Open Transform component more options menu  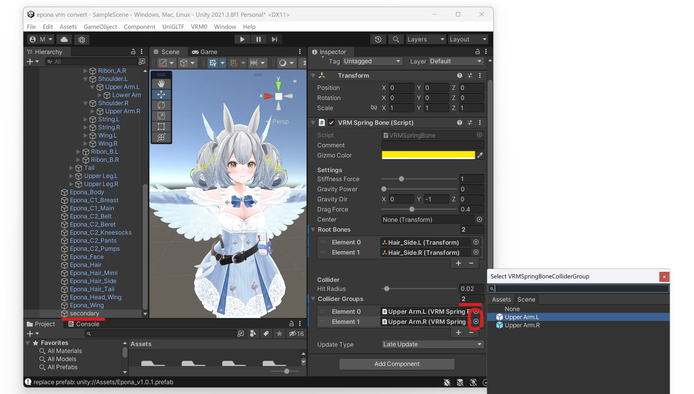pyautogui.click(x=480, y=75)
